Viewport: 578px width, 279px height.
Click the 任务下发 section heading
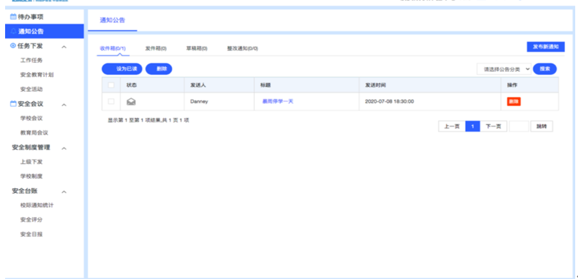(30, 46)
